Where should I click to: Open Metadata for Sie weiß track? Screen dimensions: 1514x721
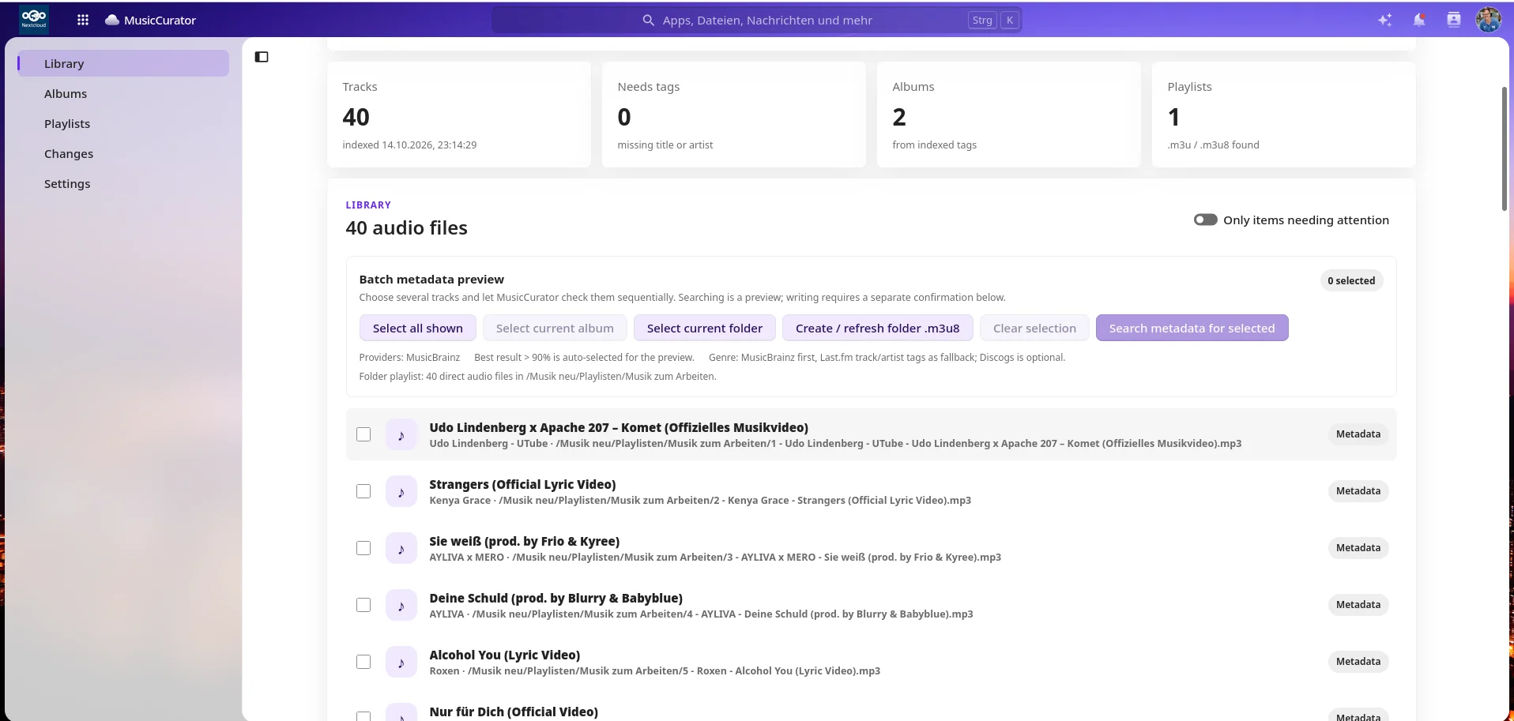pos(1358,548)
